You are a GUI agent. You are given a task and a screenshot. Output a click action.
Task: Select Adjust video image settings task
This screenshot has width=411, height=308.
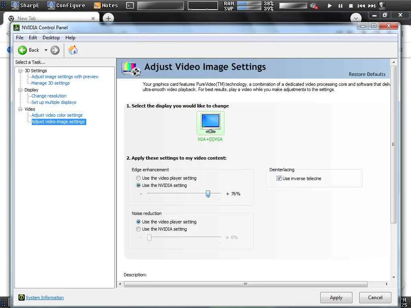[58, 122]
